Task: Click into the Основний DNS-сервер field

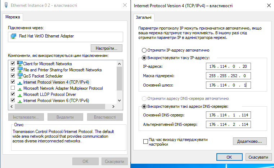Action: click(228, 115)
